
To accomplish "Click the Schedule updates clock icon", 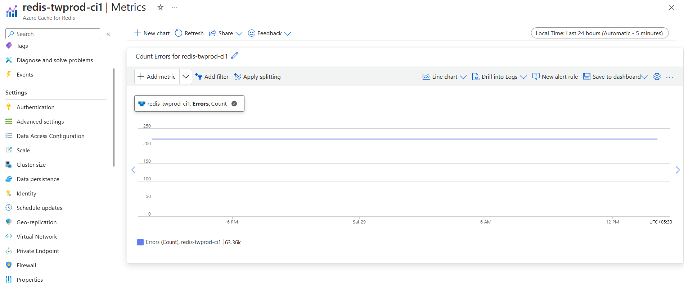I will coord(9,208).
